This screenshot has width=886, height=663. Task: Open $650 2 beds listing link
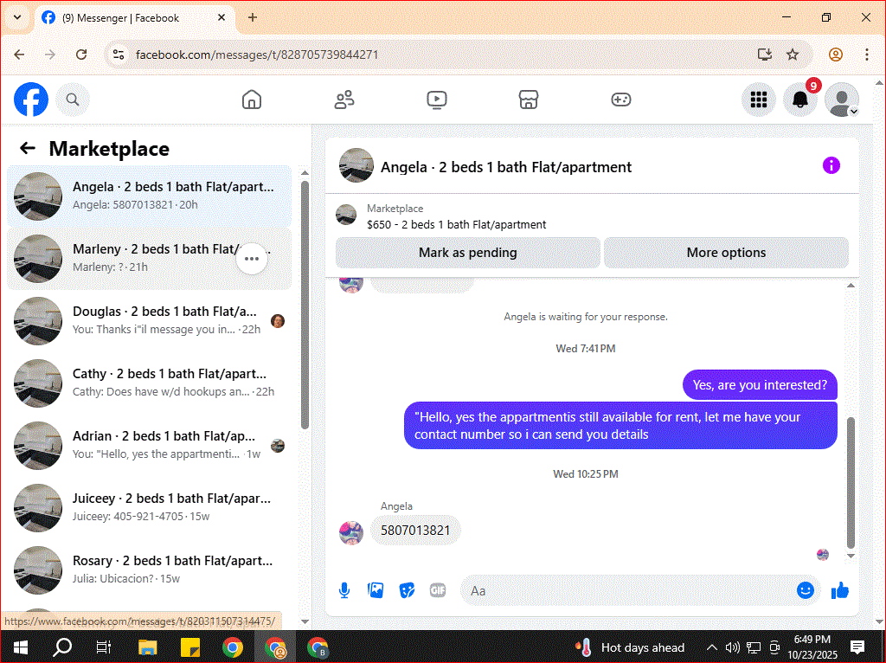457,224
